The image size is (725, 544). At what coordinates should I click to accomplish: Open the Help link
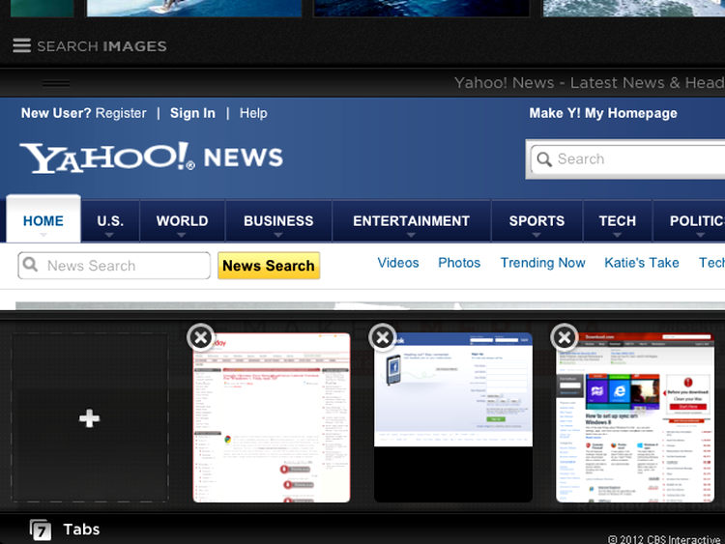(253, 113)
